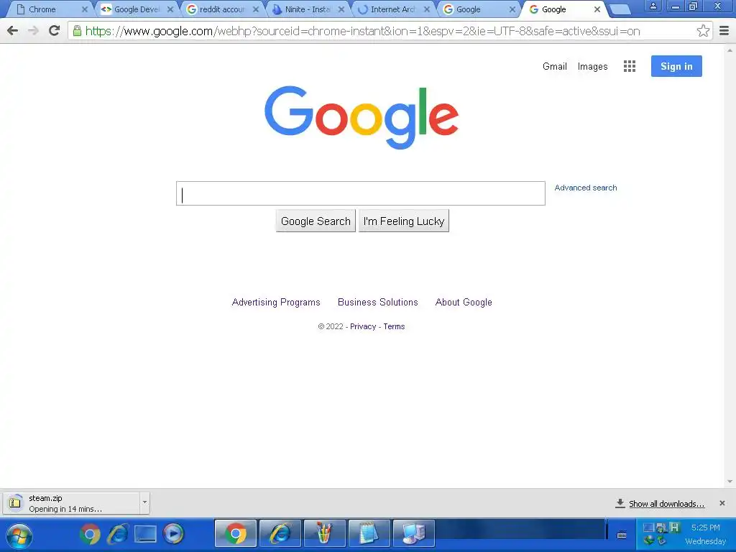The width and height of the screenshot is (736, 552).
Task: Open the Google apps grid
Action: click(x=630, y=66)
